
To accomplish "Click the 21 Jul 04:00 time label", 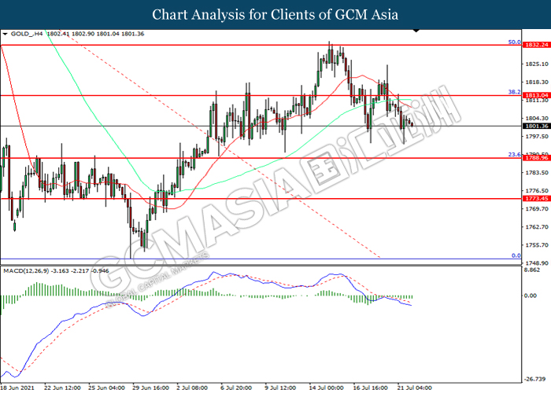I will [x=414, y=387].
